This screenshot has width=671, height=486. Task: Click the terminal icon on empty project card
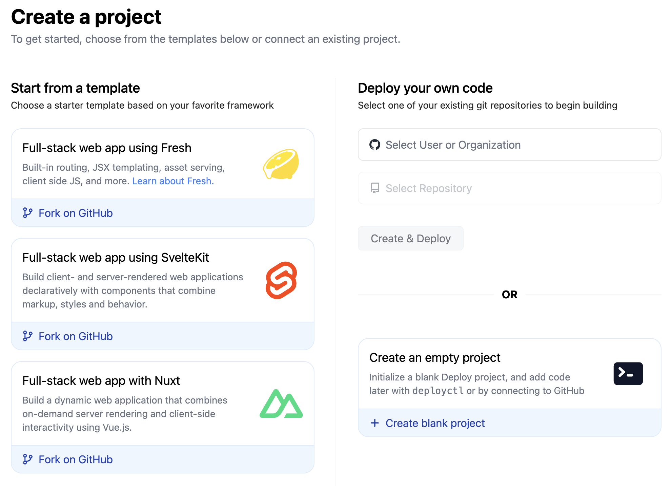coord(628,373)
